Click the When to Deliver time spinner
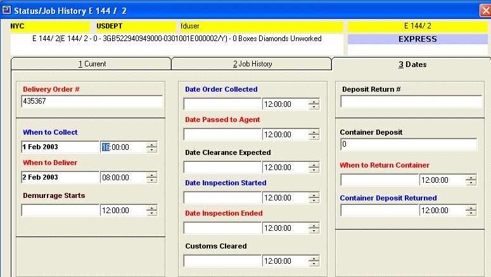This screenshot has width=491, height=277. pos(152,177)
